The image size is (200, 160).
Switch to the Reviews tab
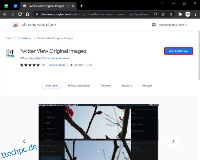pos(106,86)
